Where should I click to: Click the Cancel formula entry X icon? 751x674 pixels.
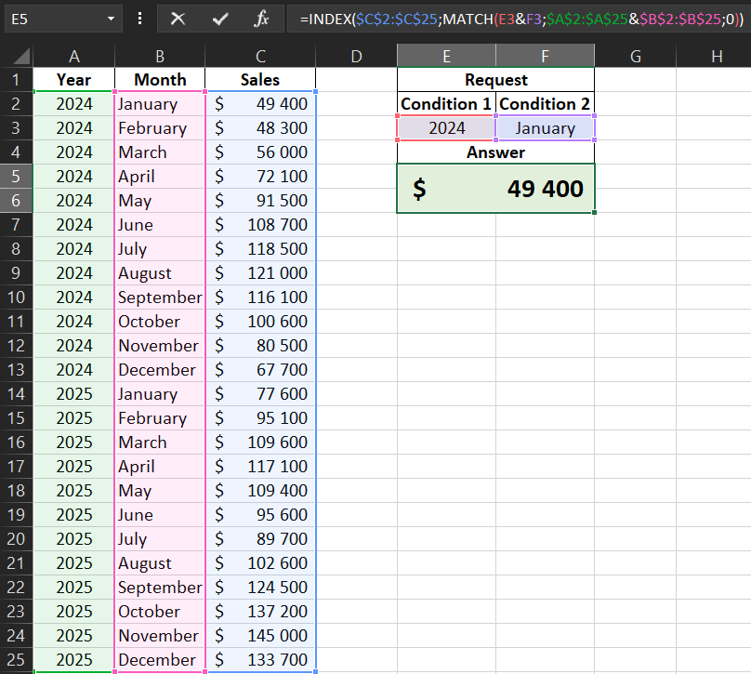click(178, 19)
